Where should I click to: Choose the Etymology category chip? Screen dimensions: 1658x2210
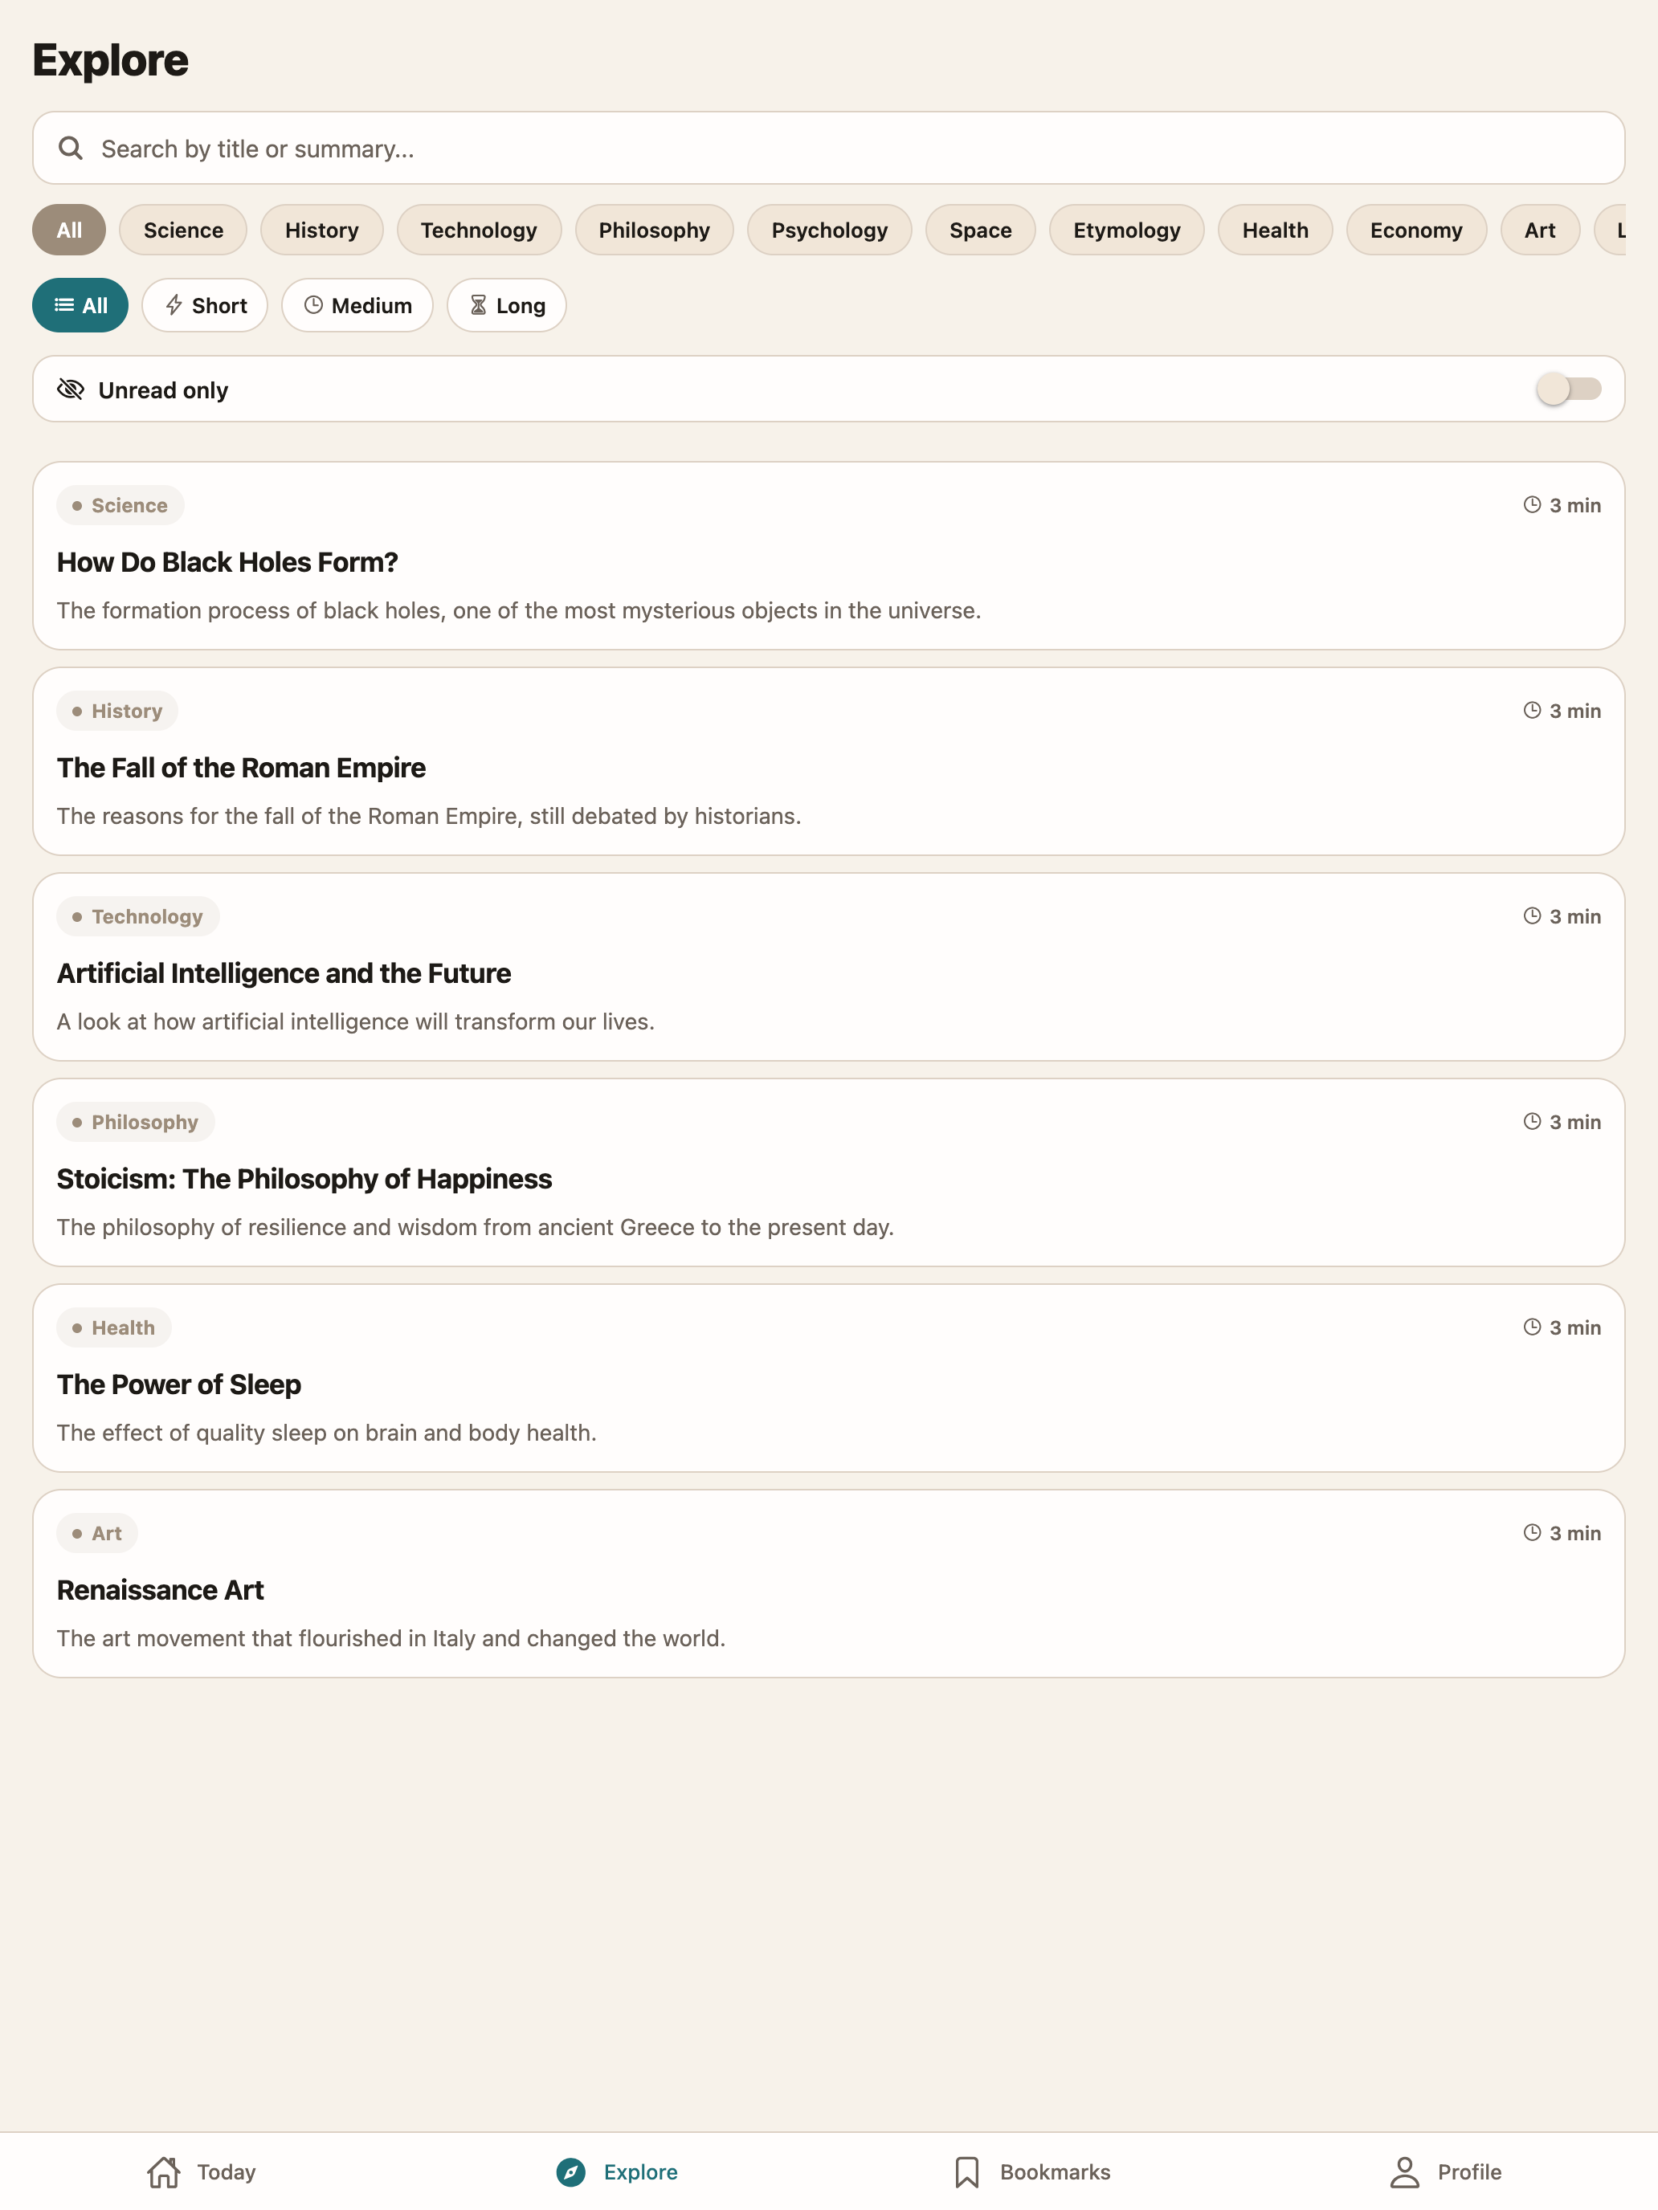pos(1126,230)
